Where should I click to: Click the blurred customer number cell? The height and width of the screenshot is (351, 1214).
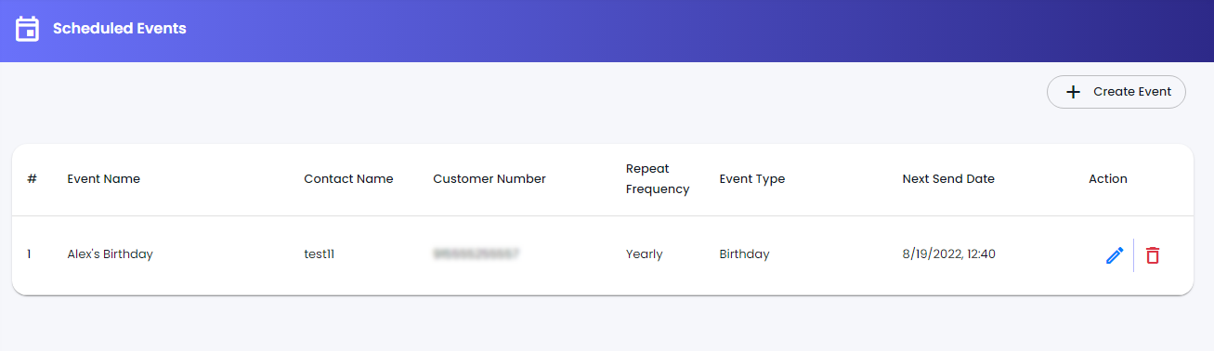[x=476, y=253]
